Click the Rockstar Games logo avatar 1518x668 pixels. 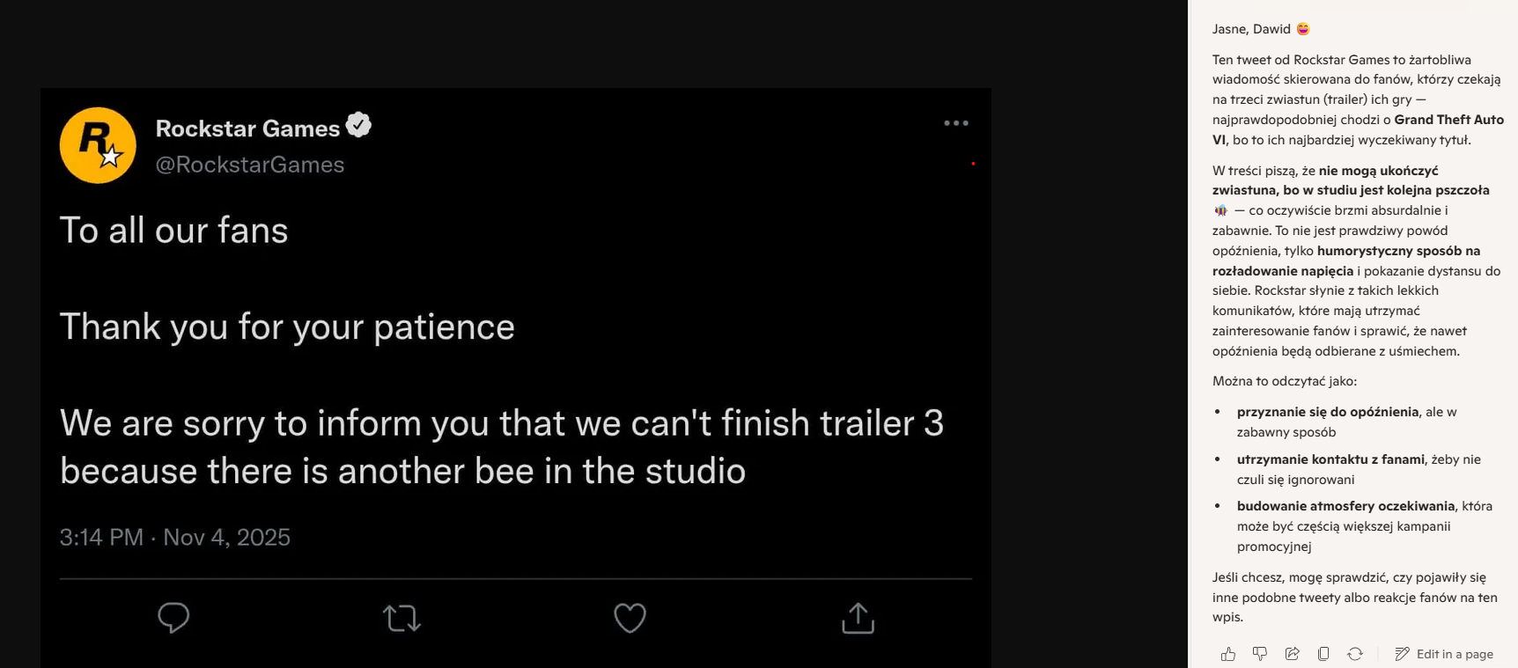coord(98,145)
